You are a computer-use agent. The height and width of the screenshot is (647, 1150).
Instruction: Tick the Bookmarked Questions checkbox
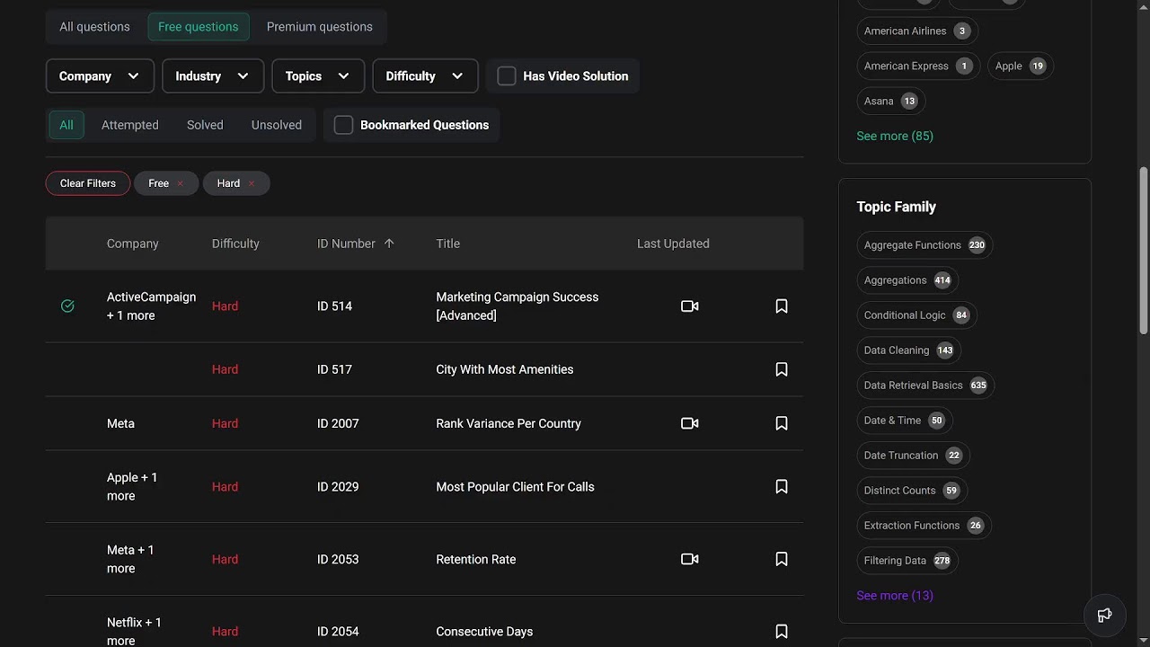(x=343, y=125)
